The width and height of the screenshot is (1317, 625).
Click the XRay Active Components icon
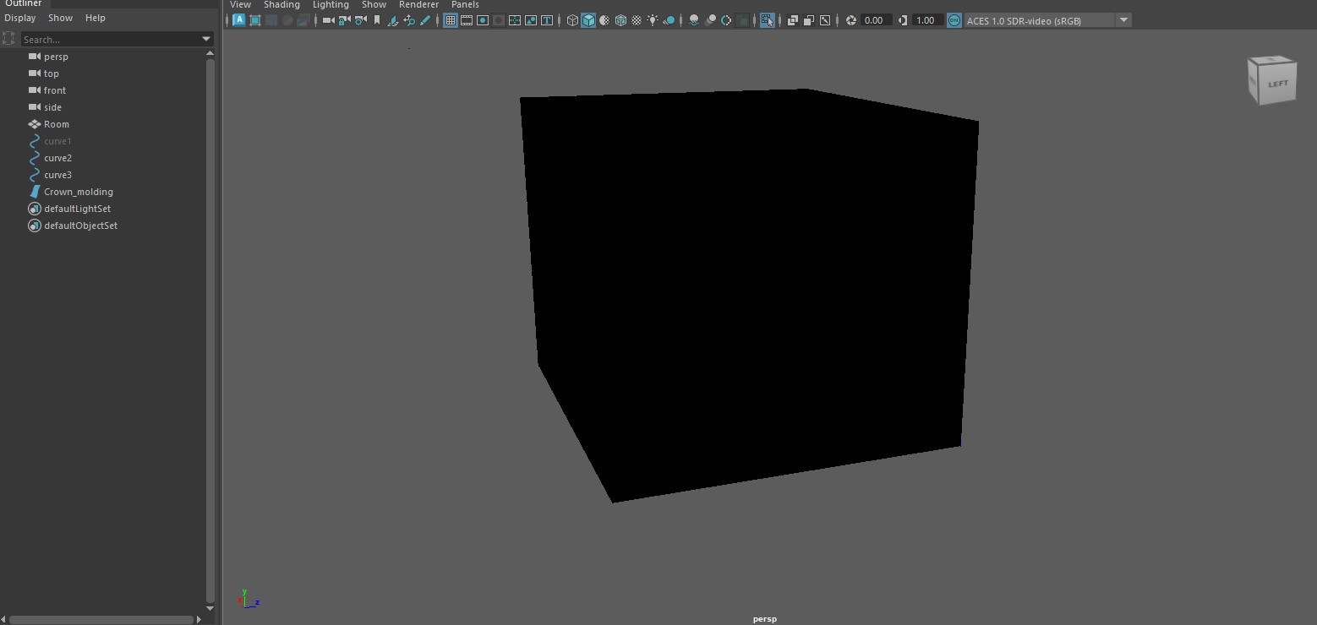[x=808, y=20]
